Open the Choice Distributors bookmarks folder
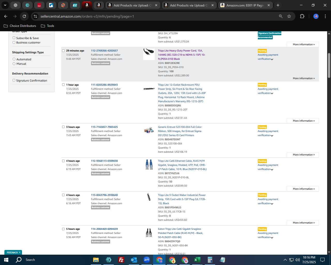 [x=20, y=26]
